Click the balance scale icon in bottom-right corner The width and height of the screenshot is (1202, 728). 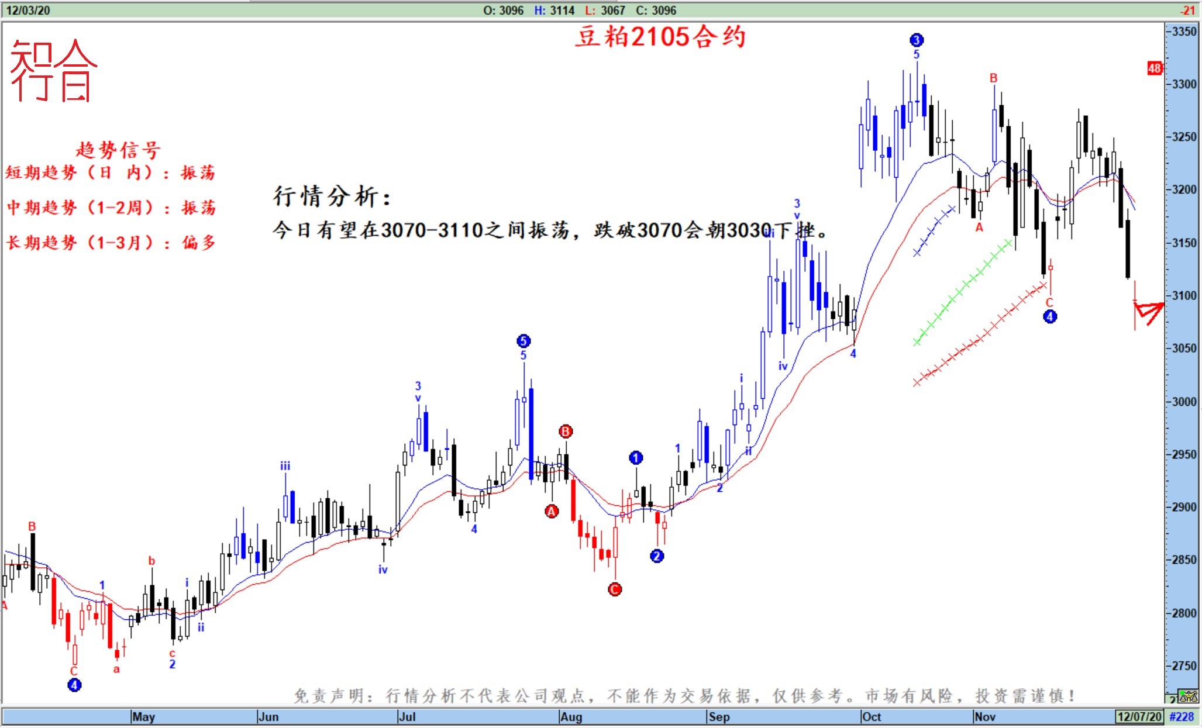pyautogui.click(x=1188, y=696)
